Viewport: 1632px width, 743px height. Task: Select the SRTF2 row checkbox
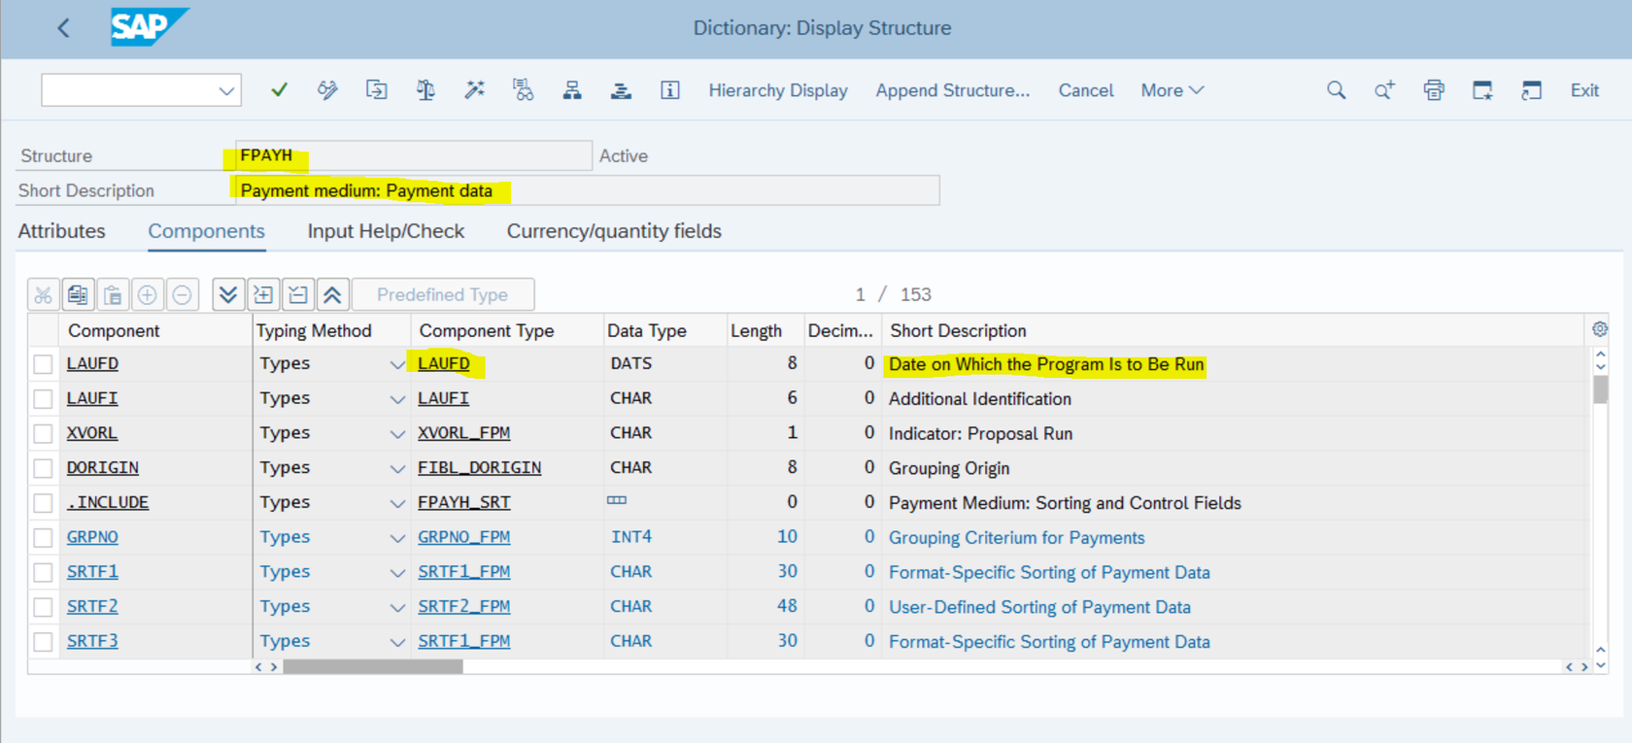pos(43,607)
